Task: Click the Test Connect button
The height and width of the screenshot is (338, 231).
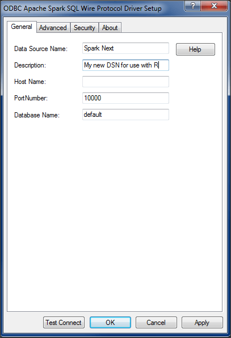Action: 64,323
